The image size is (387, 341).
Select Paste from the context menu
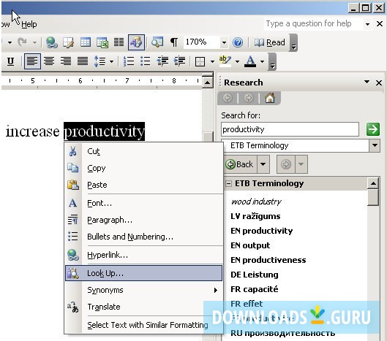click(143, 185)
